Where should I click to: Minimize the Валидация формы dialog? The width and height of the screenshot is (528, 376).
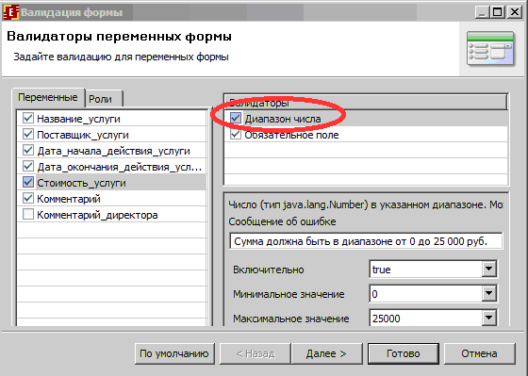point(482,12)
